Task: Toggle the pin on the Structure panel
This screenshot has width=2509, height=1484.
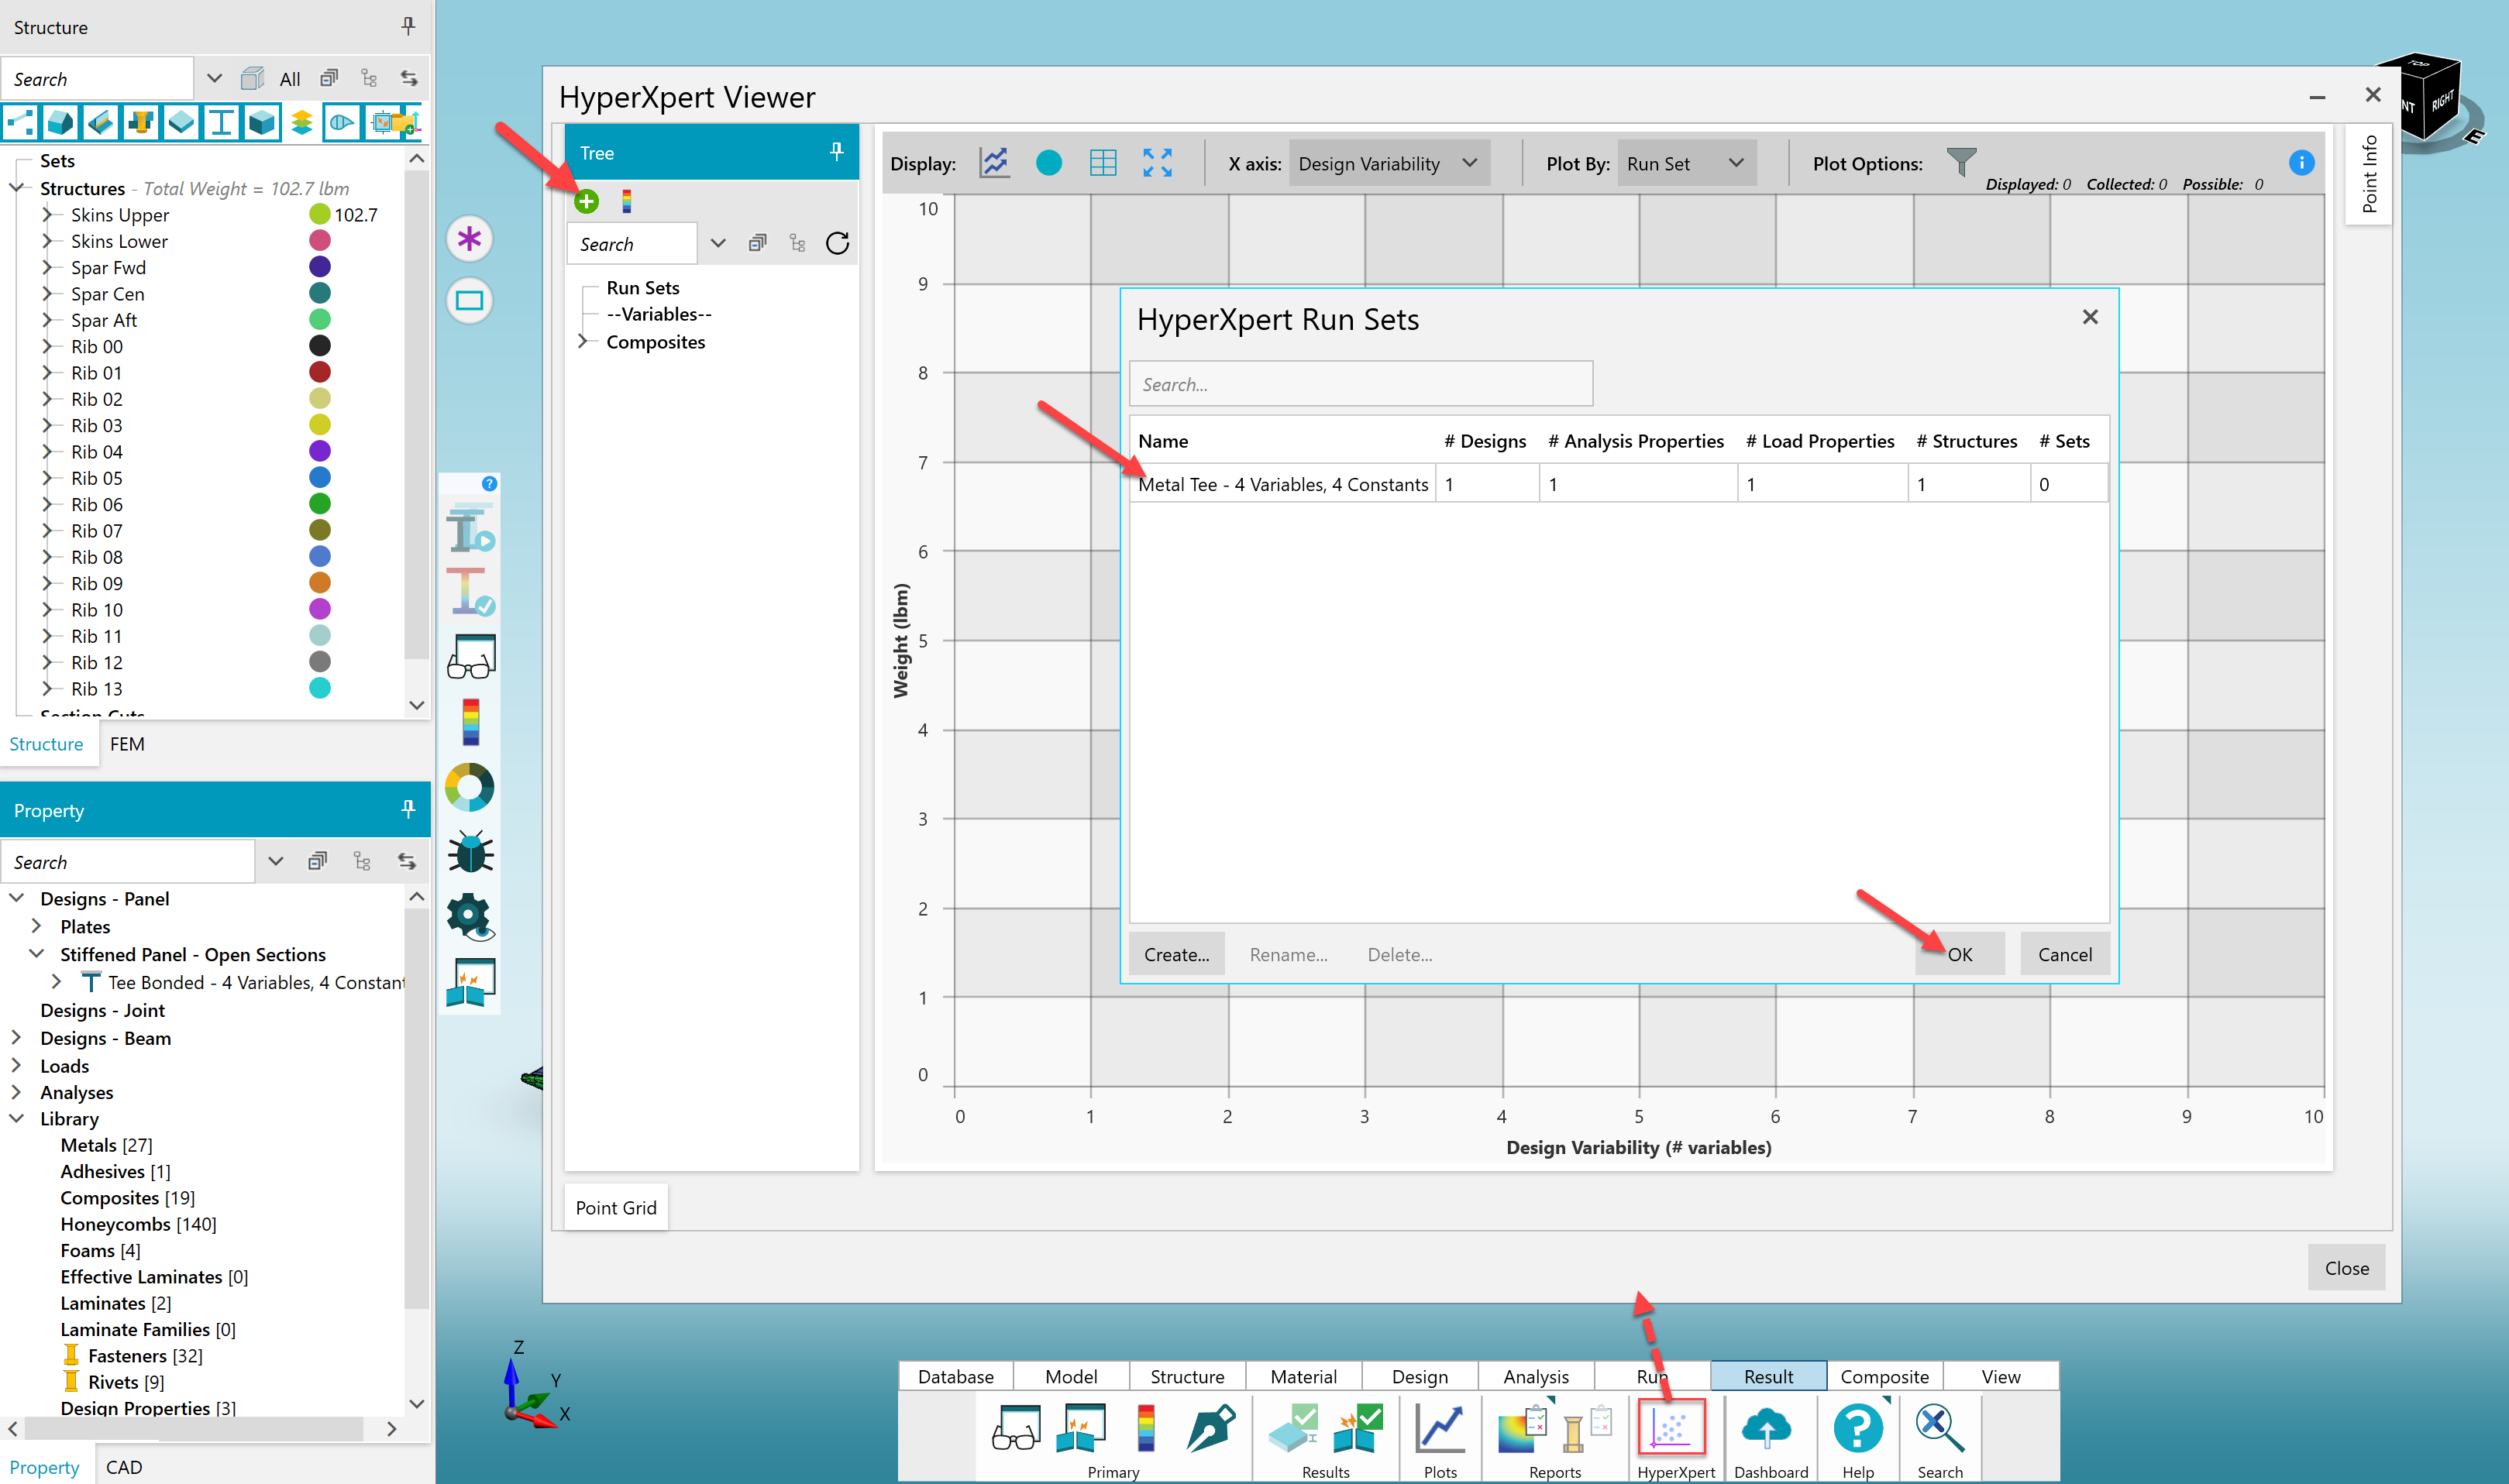Action: pos(408,26)
